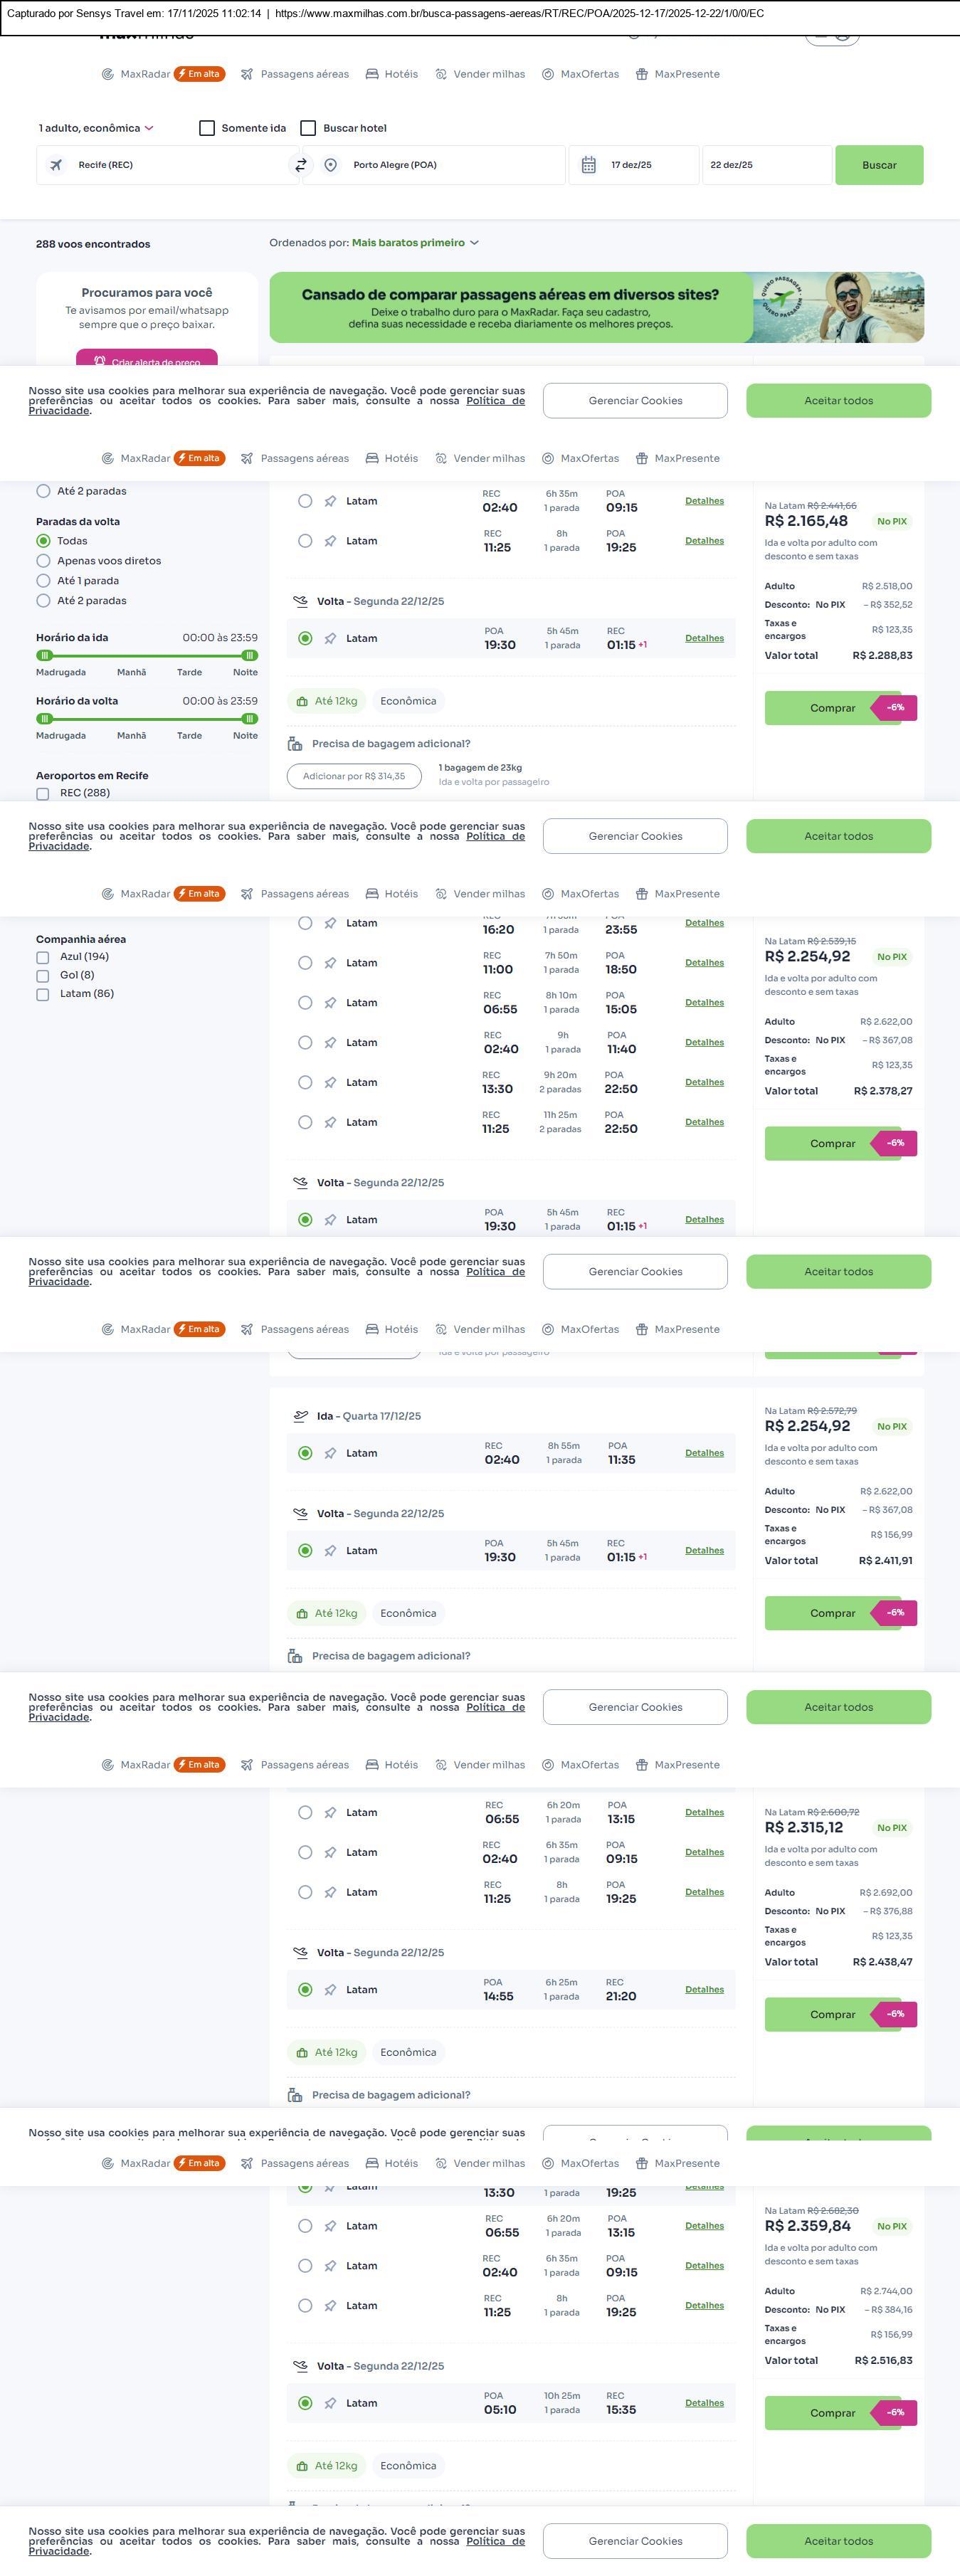This screenshot has width=960, height=2576.
Task: Click the left handle of Horário da ida slider
Action: 44,655
